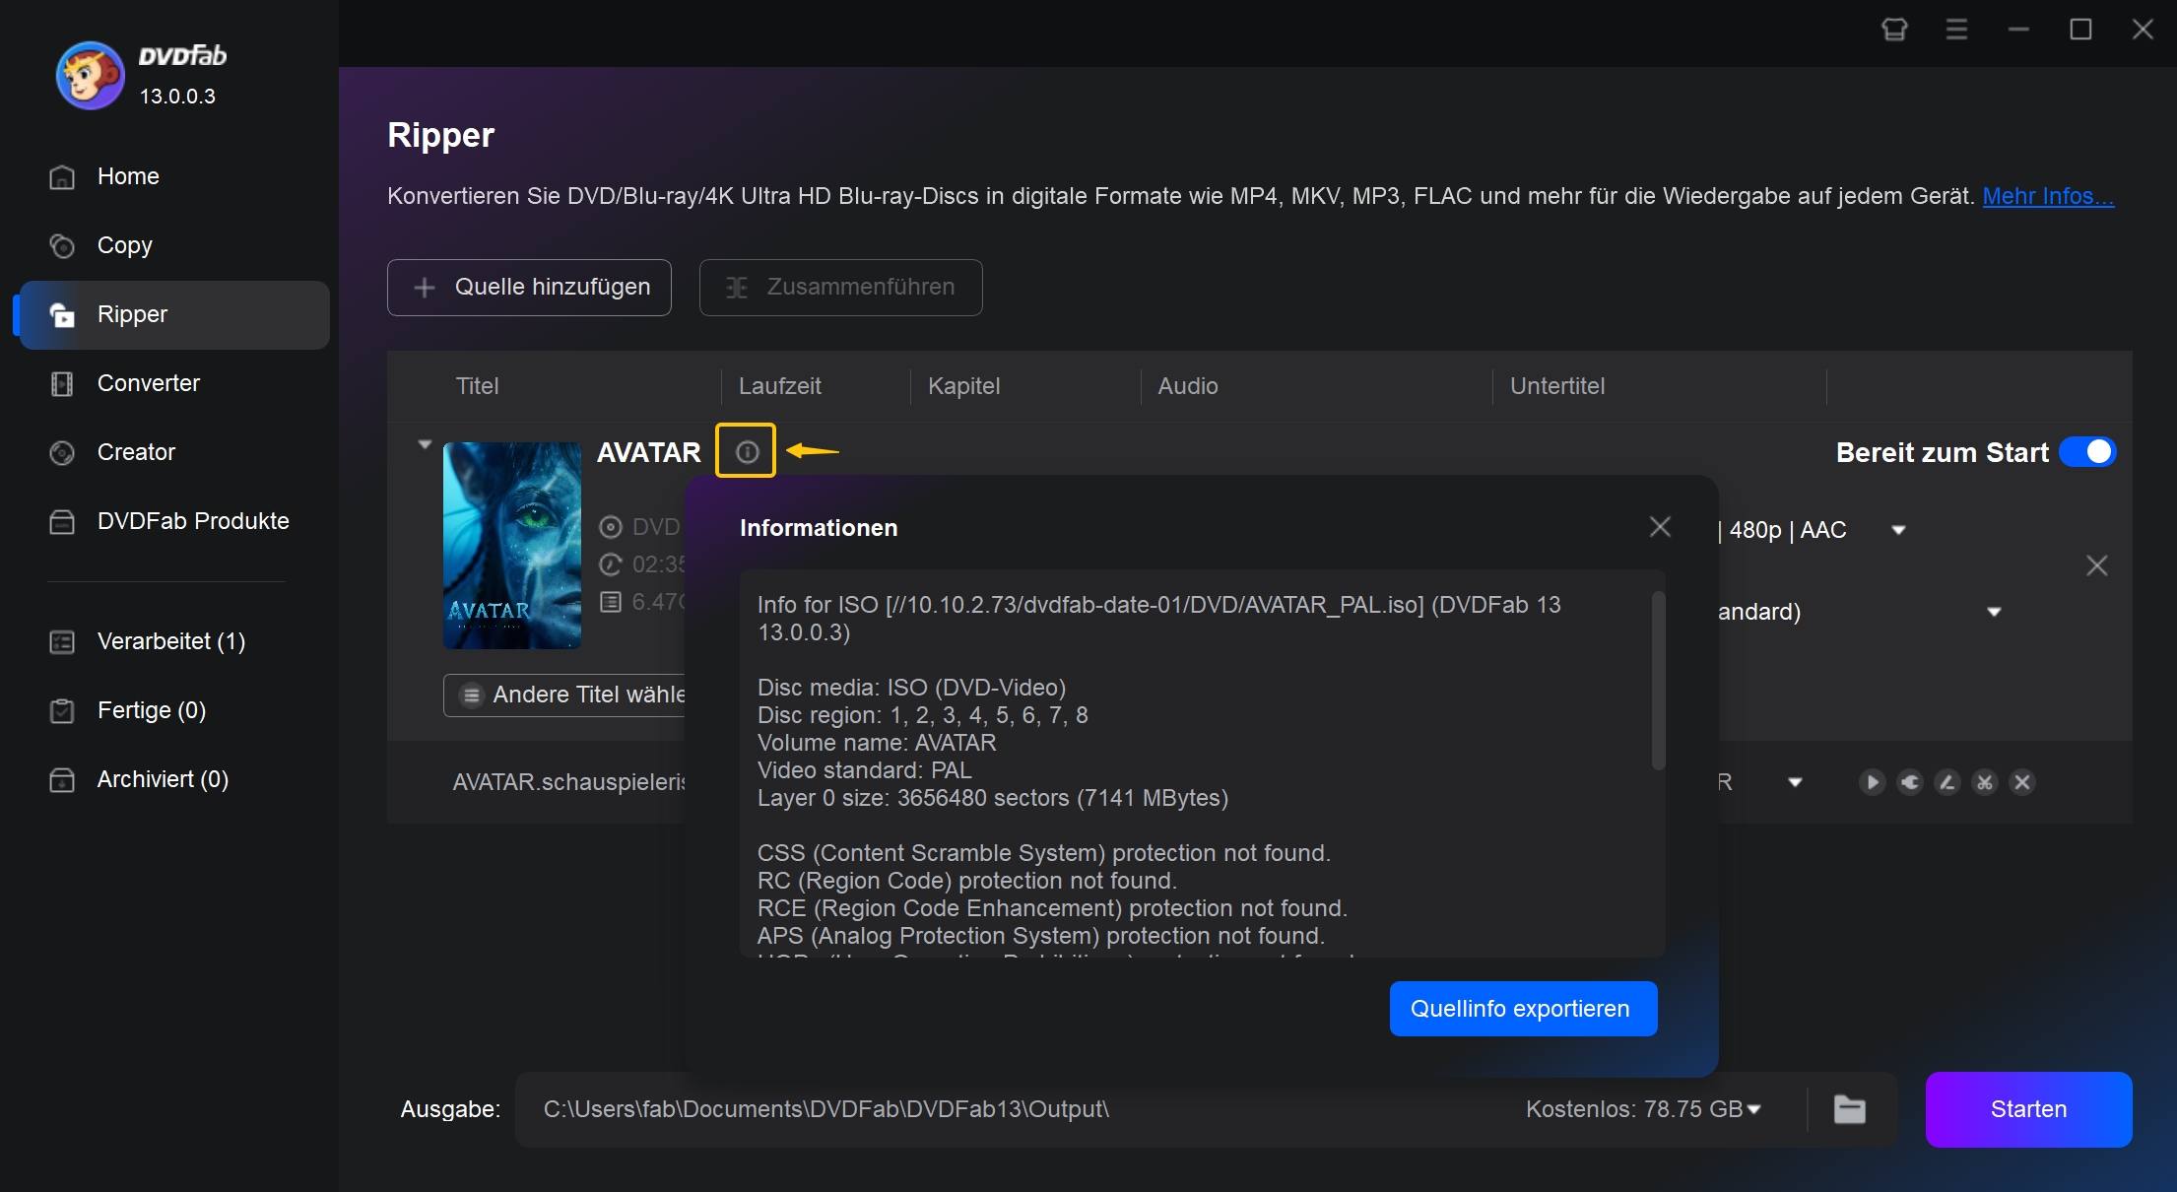Click the Titel column header
Viewport: 2177px width, 1192px height.
pyautogui.click(x=477, y=386)
